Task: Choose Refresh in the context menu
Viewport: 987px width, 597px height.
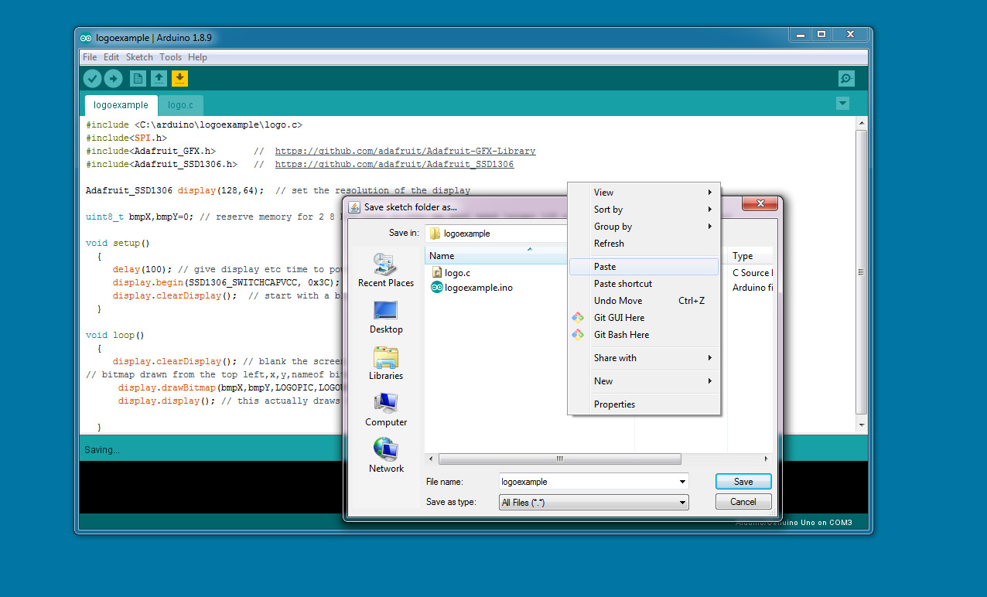Action: click(x=644, y=244)
